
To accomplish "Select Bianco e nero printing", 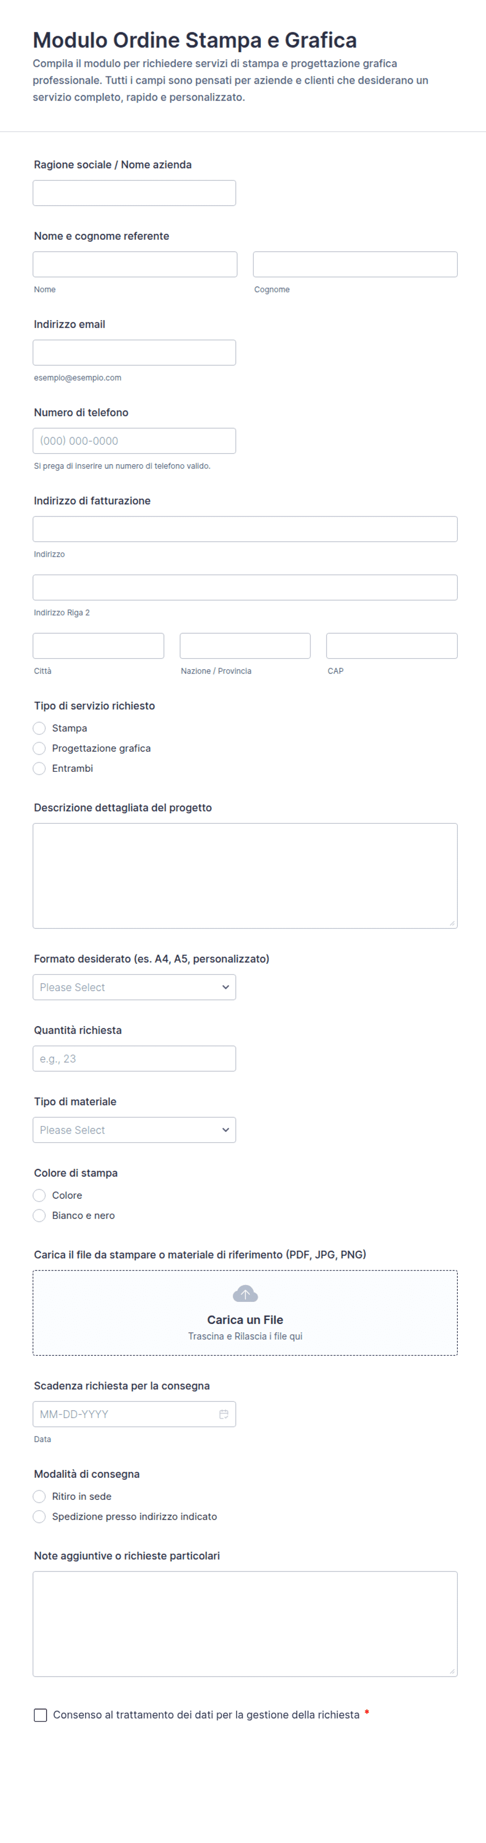I will click(39, 1216).
